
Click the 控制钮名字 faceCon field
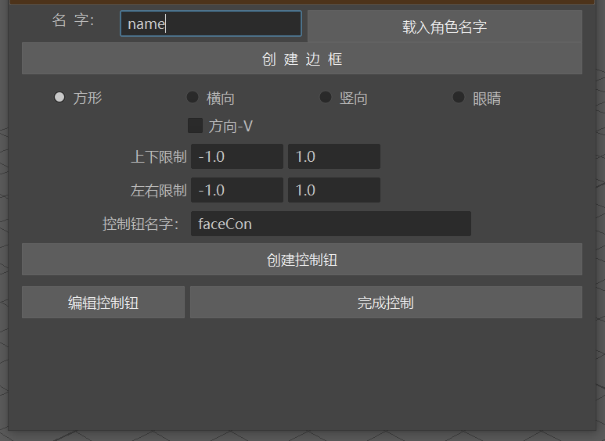pyautogui.click(x=330, y=224)
